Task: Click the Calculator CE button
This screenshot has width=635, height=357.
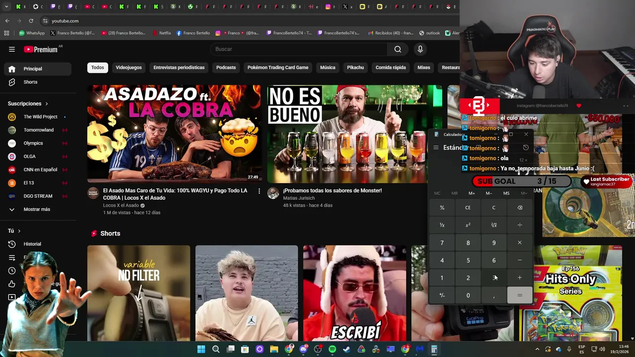Action: (x=468, y=208)
